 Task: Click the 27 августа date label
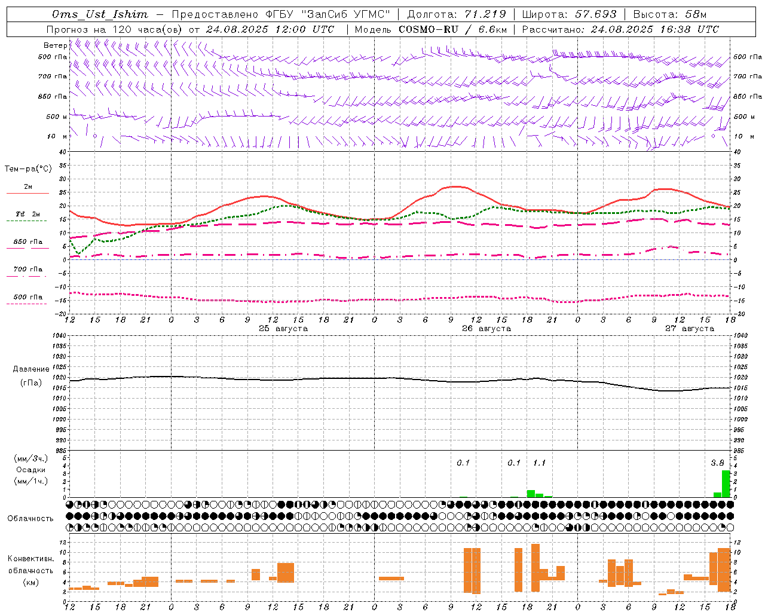(690, 329)
